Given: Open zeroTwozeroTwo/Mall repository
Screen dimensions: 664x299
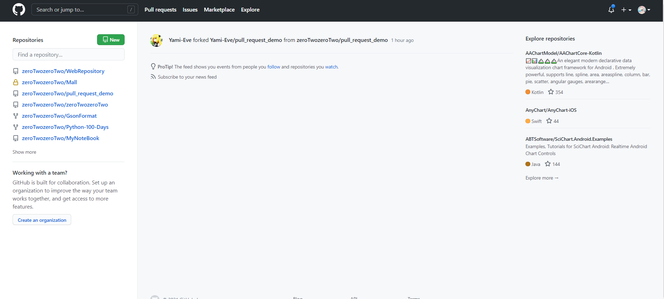Looking at the screenshot, I should point(49,82).
